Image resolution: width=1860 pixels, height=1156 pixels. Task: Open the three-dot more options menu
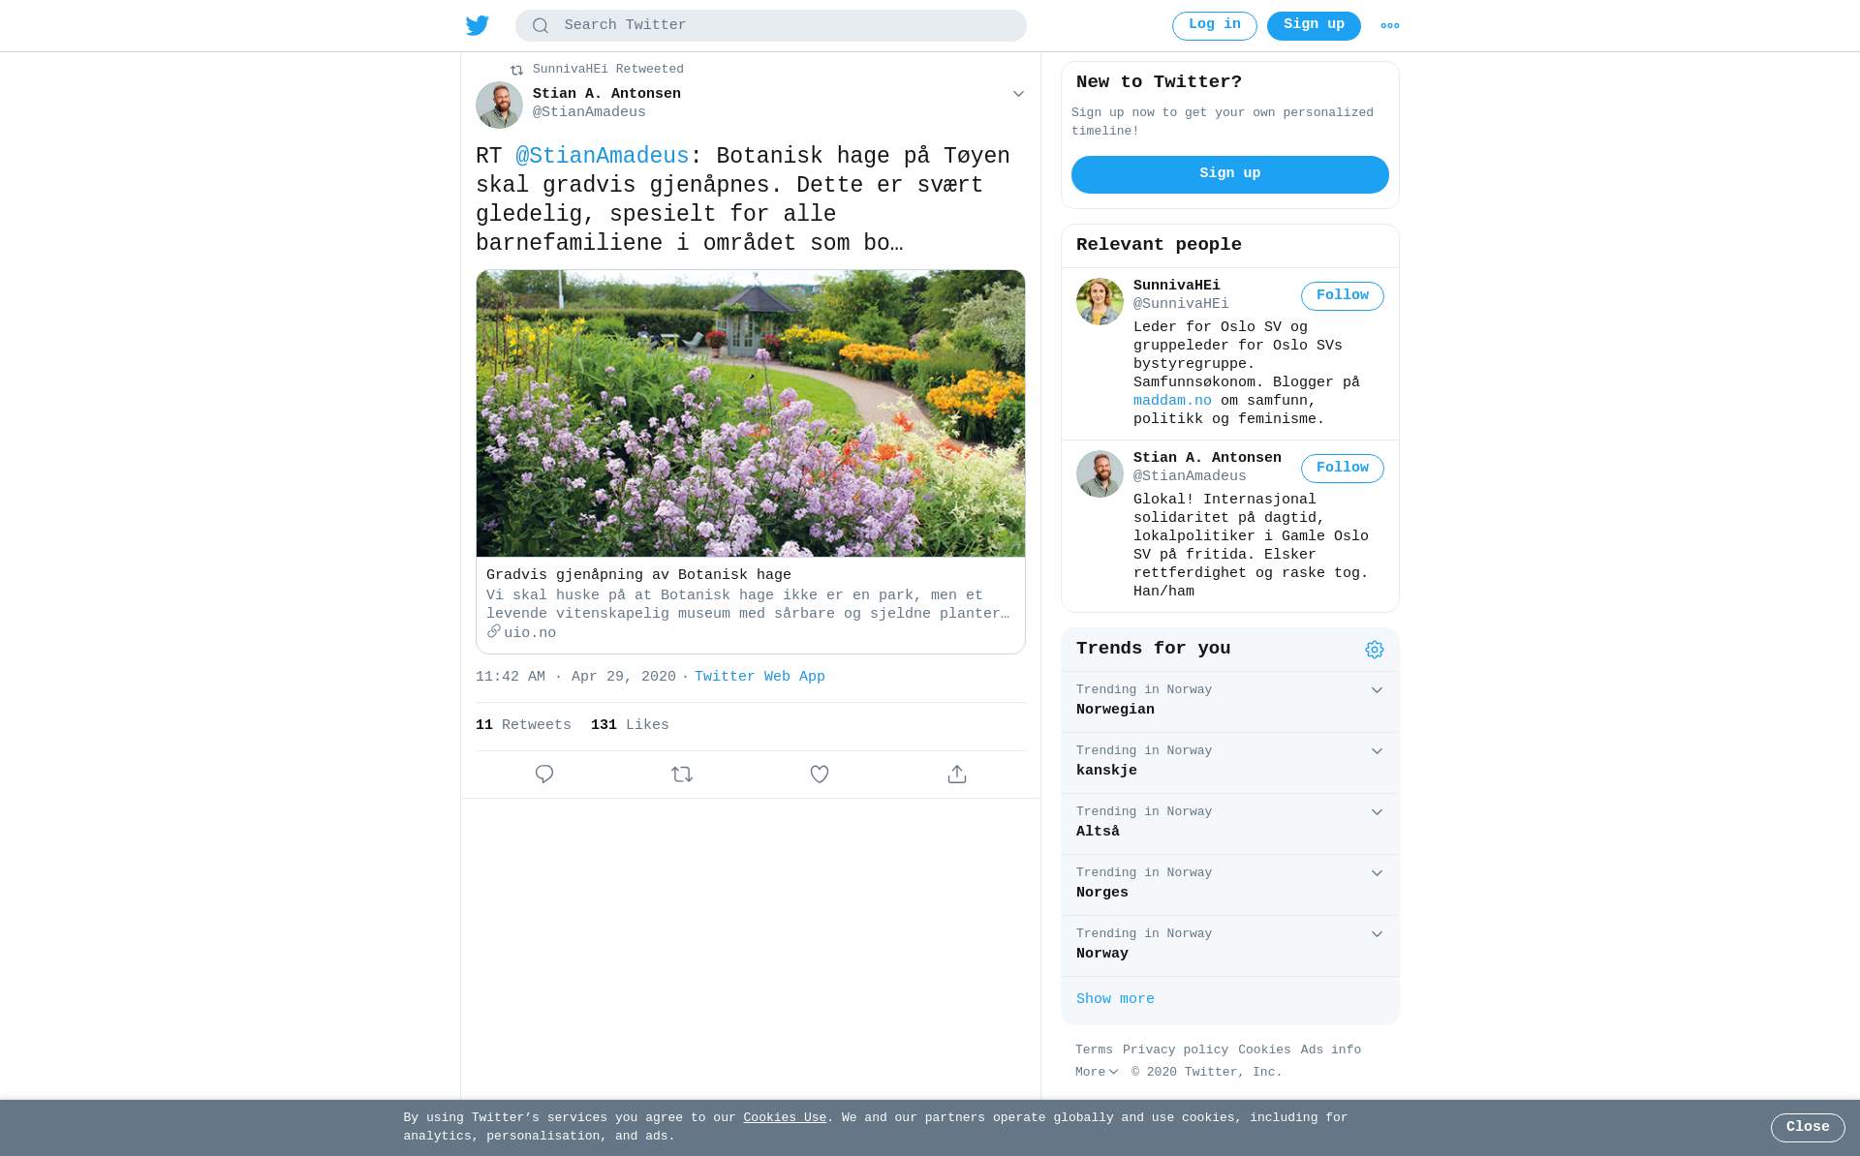pos(1390,26)
